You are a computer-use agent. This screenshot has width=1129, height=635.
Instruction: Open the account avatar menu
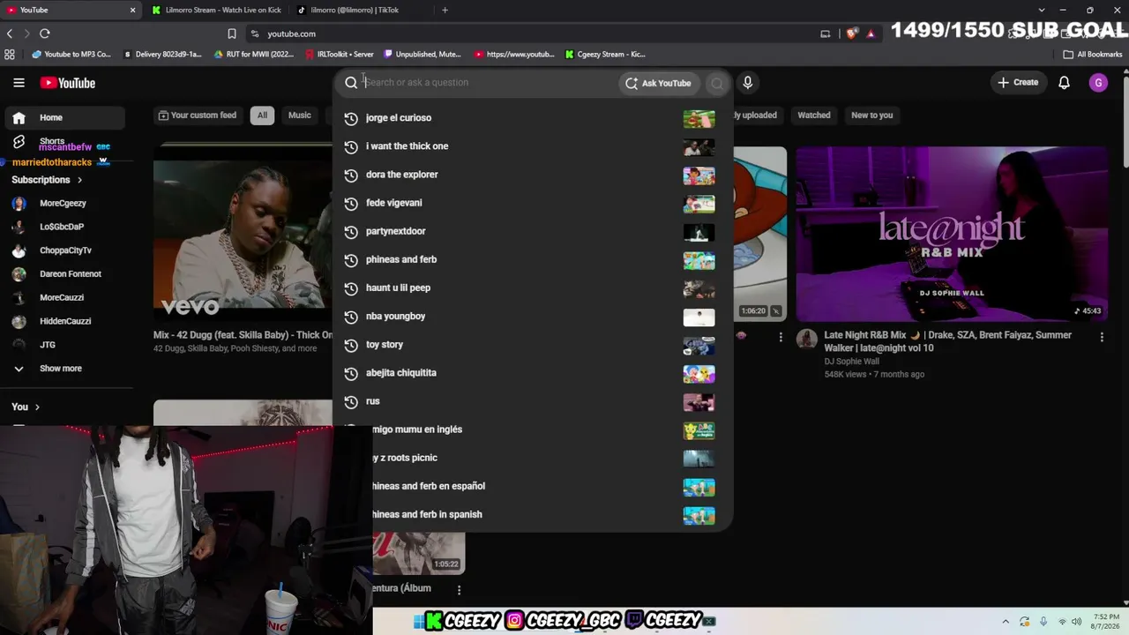tap(1098, 83)
